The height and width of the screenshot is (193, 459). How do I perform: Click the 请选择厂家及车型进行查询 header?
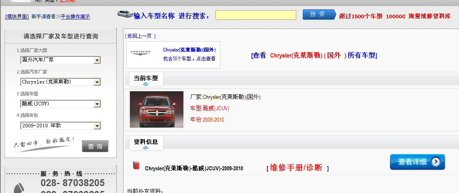[x=60, y=36]
